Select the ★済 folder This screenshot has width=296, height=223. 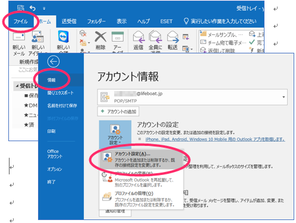(29, 125)
